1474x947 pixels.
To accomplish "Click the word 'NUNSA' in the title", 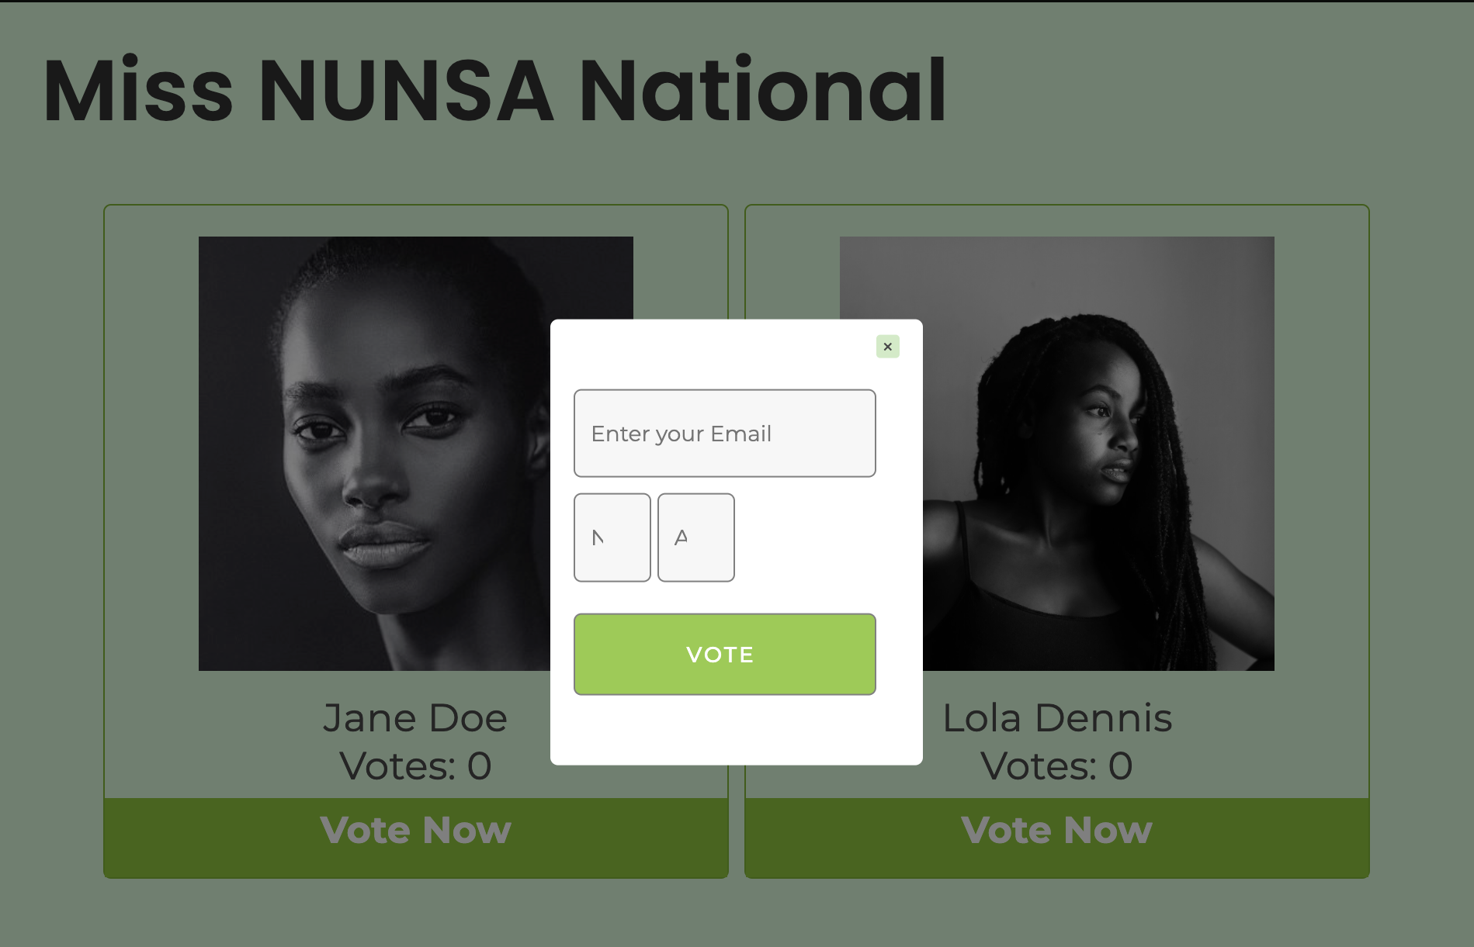I will click(x=405, y=90).
